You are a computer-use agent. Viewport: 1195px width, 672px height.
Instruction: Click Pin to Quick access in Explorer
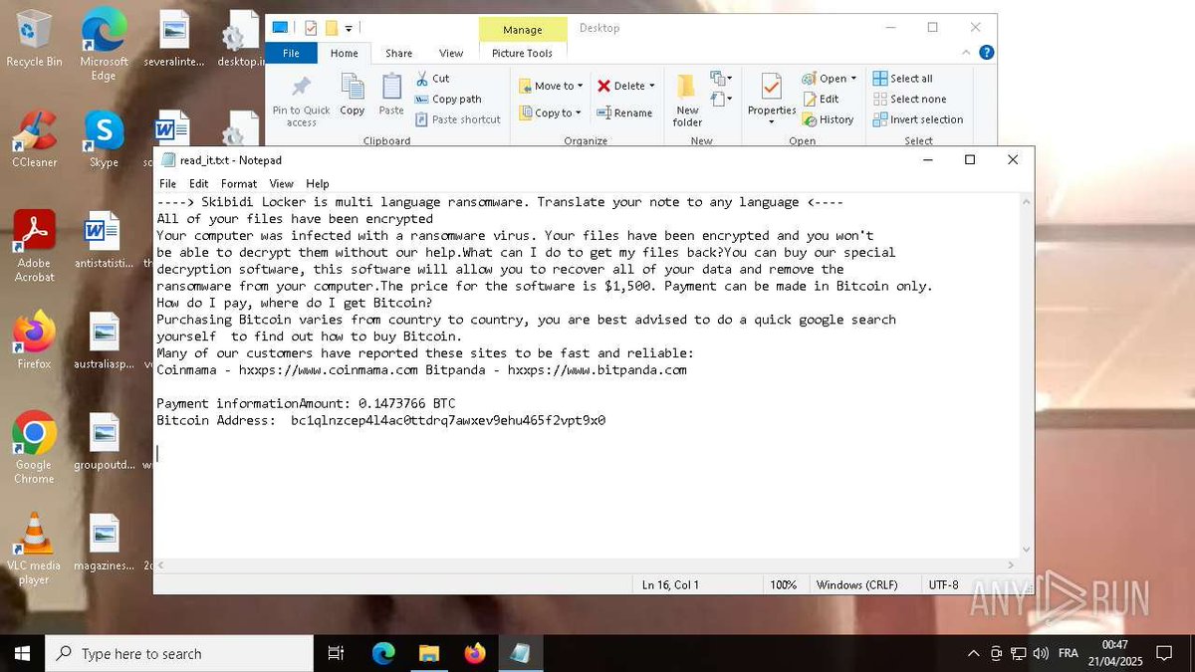[x=301, y=100]
